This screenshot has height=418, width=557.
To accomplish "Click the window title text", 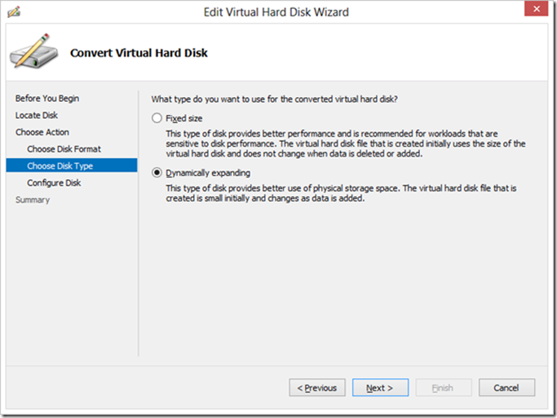I will point(278,12).
